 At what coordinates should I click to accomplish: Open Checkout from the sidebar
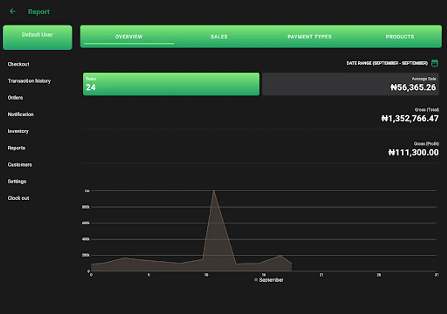19,64
